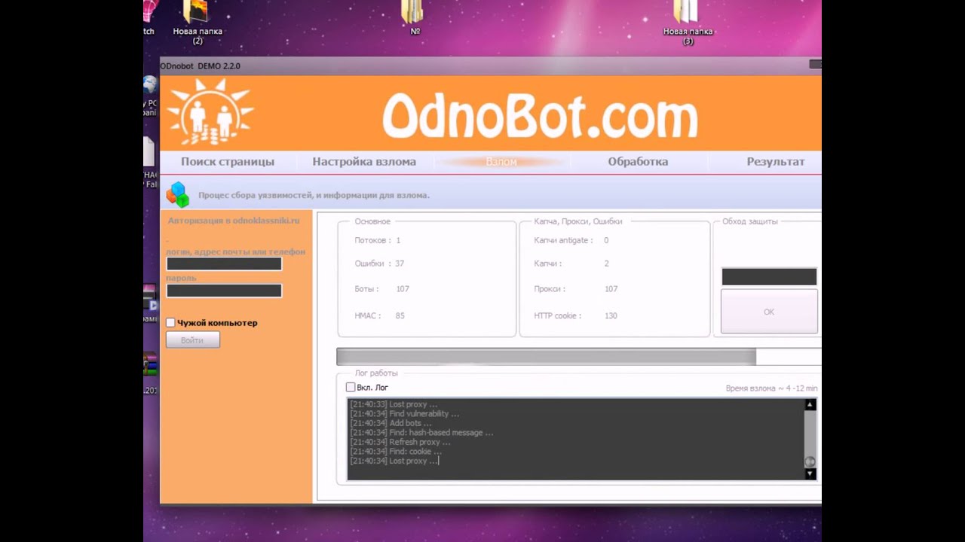Click the Капча, Прокси, Ошибки group label
965x542 pixels.
pos(578,221)
